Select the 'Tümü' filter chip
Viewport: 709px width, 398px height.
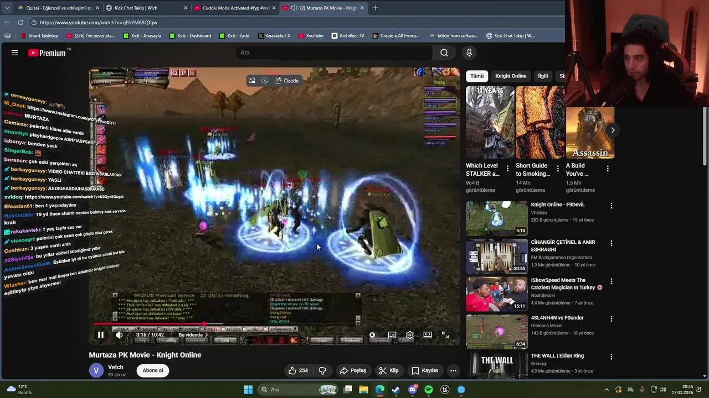click(x=477, y=76)
